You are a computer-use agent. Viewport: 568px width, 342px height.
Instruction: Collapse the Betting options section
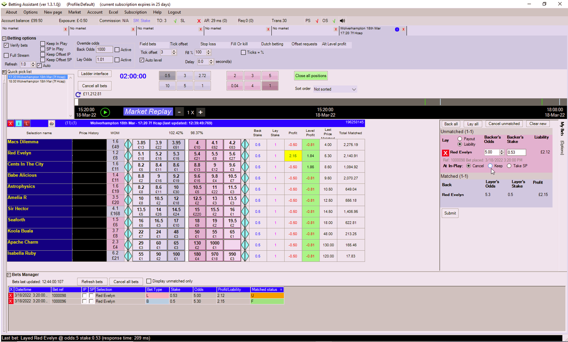click(4, 38)
